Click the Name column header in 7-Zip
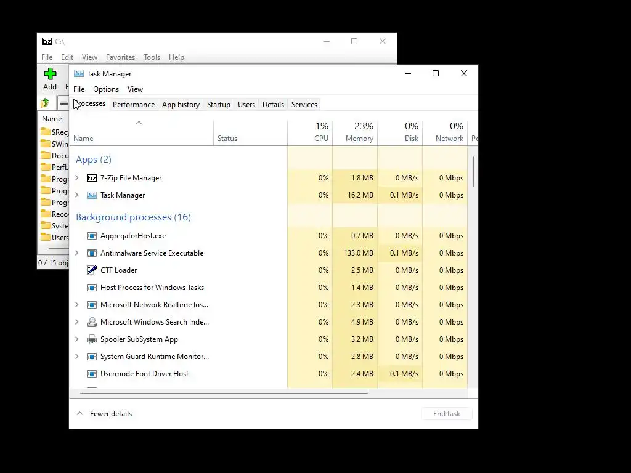Image resolution: width=631 pixels, height=473 pixels. coord(53,119)
